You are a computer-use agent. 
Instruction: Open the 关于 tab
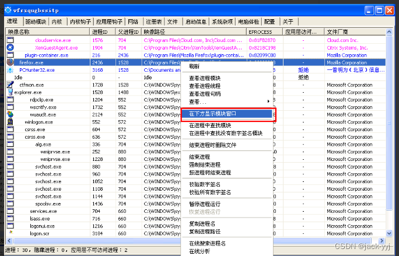pos(288,22)
